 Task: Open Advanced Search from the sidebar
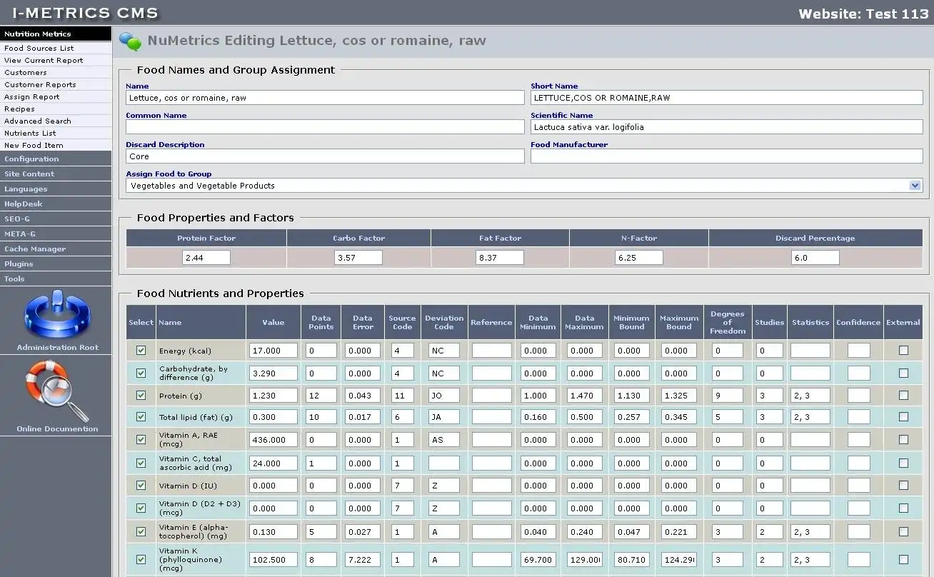pyautogui.click(x=38, y=121)
